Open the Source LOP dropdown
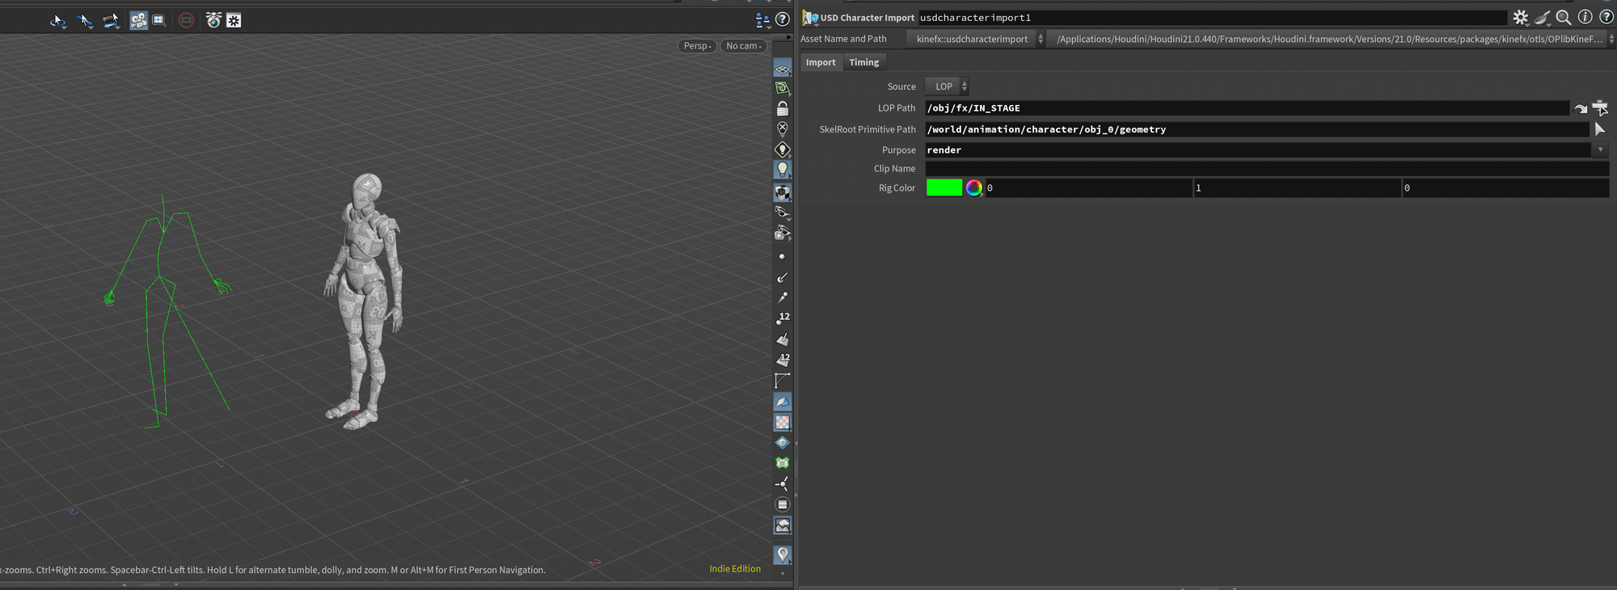Image resolution: width=1617 pixels, height=590 pixels. pos(947,86)
